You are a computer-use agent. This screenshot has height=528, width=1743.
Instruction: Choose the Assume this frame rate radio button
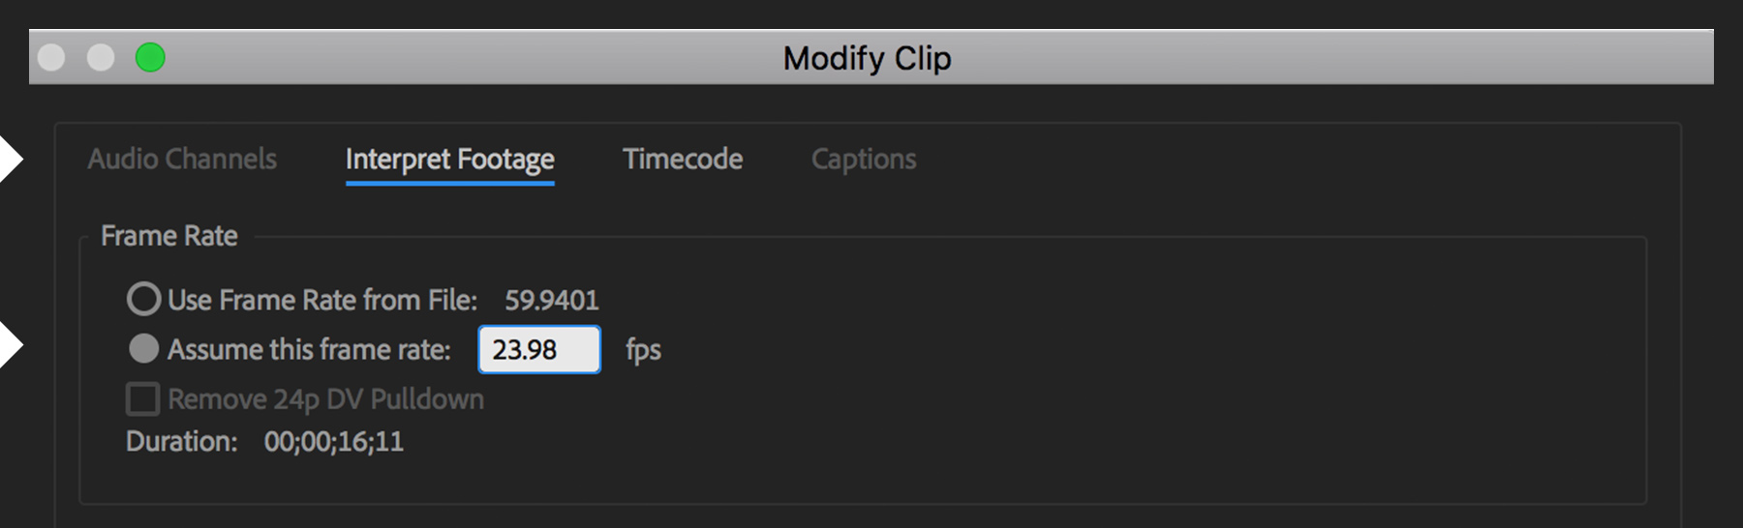coord(143,349)
